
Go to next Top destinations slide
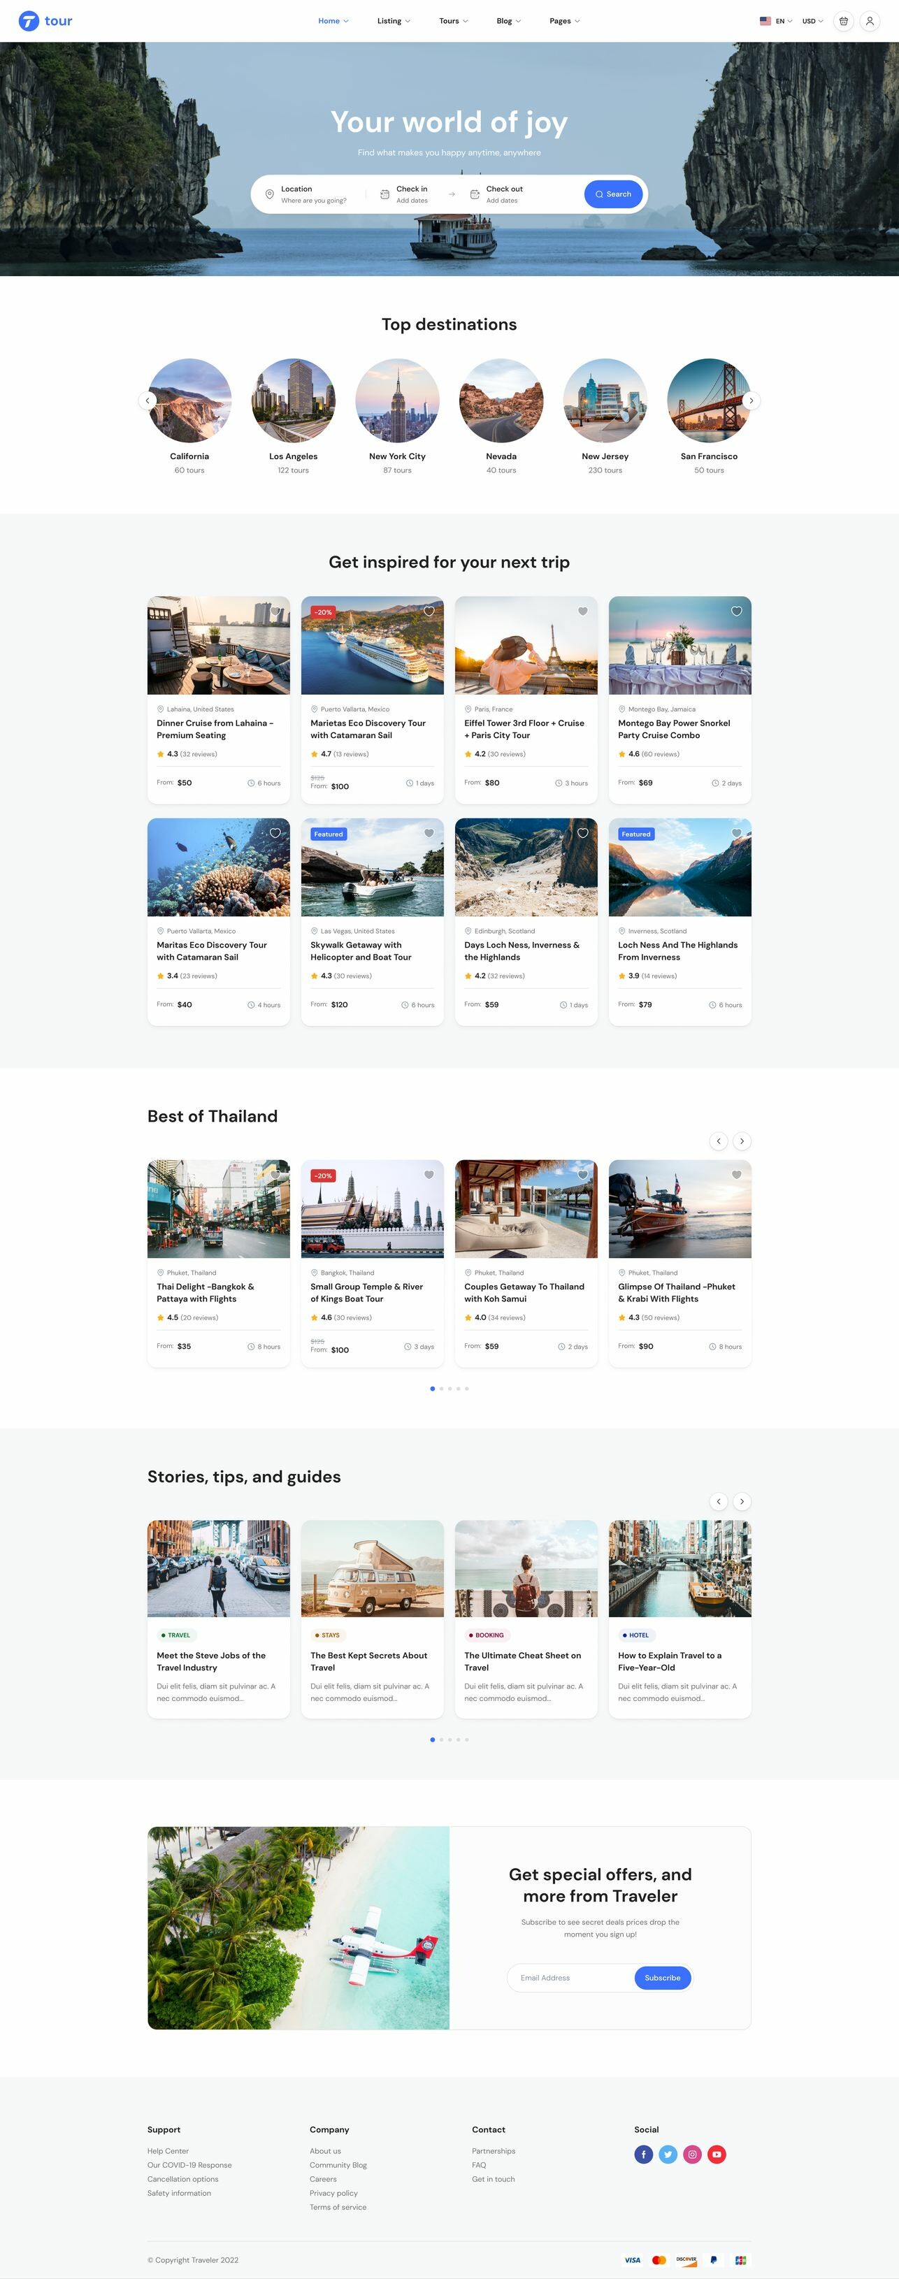751,400
